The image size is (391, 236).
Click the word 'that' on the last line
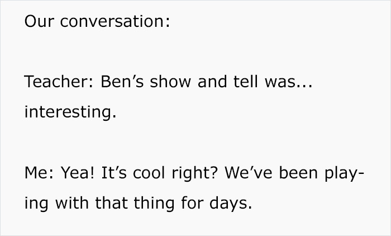pos(112,203)
